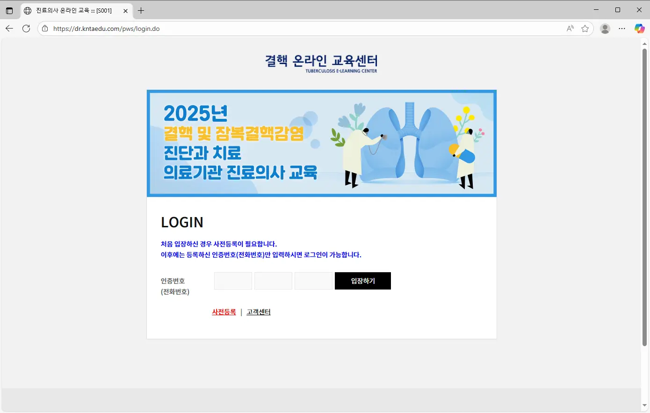Open the tab actions menu icon
The width and height of the screenshot is (650, 413).
point(9,10)
